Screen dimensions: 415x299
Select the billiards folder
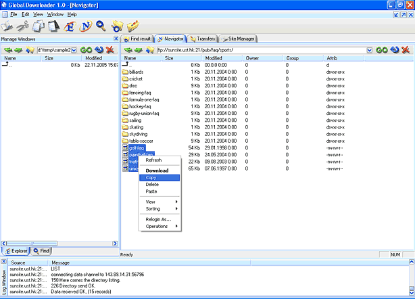click(132, 72)
